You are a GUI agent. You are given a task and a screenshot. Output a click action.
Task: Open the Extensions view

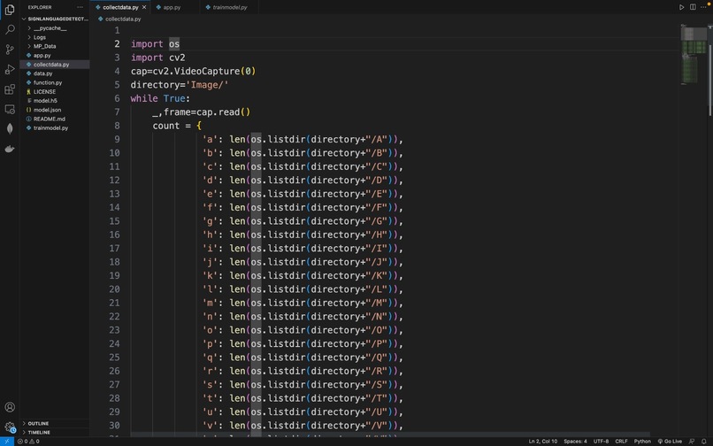(x=10, y=89)
